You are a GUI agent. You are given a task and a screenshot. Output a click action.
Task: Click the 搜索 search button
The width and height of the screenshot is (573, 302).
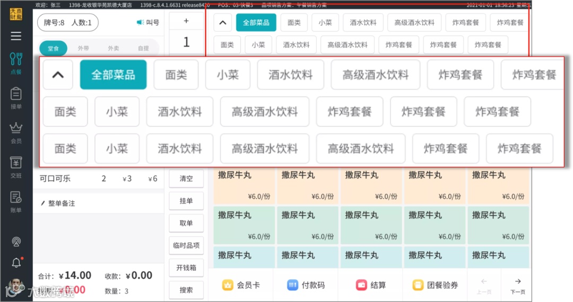click(x=186, y=290)
